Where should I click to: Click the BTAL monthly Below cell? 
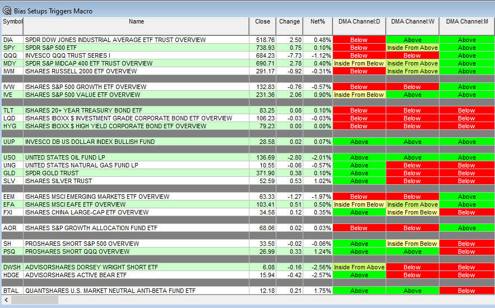coord(467,291)
